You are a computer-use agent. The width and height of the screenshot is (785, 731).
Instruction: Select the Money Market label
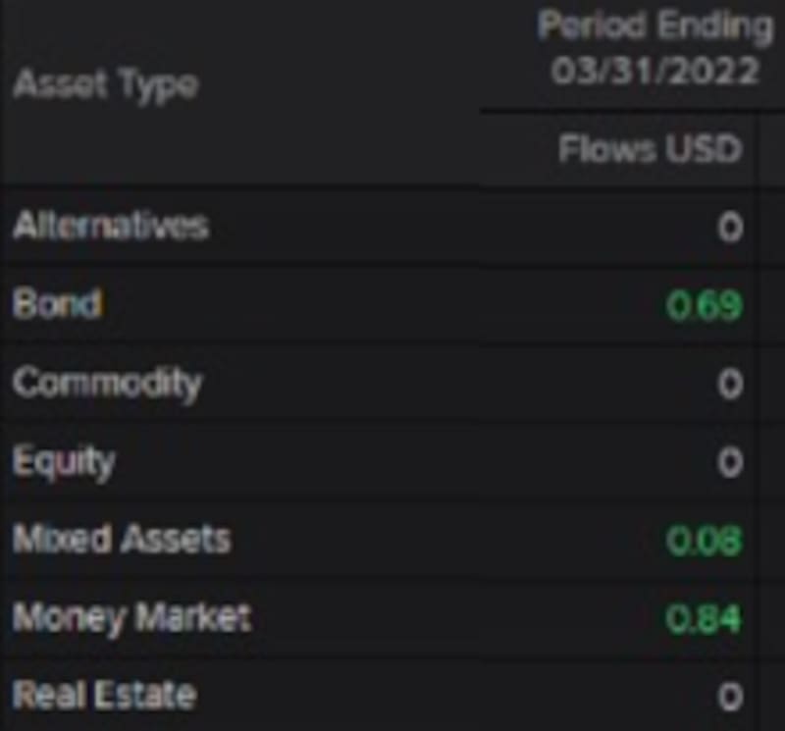131,617
